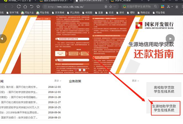The width and height of the screenshot is (183, 124).
Task: Open news item 2018年秋季开学前生源地信
Action: click(x=19, y=113)
